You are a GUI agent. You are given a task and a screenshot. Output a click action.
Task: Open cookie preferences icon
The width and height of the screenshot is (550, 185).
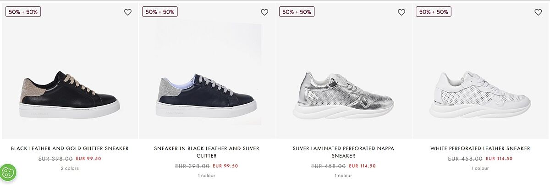[8, 173]
